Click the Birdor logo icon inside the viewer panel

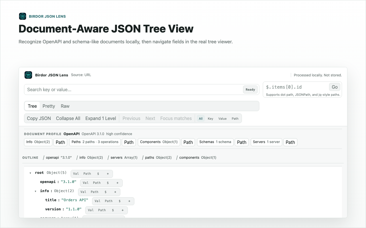[x=28, y=75]
